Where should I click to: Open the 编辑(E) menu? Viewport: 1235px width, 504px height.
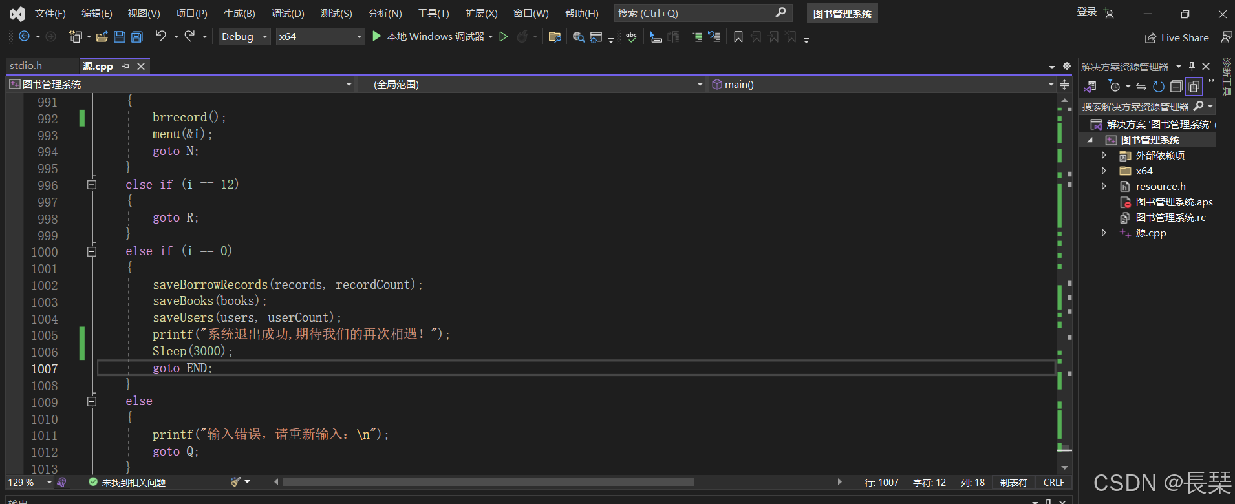[x=96, y=13]
